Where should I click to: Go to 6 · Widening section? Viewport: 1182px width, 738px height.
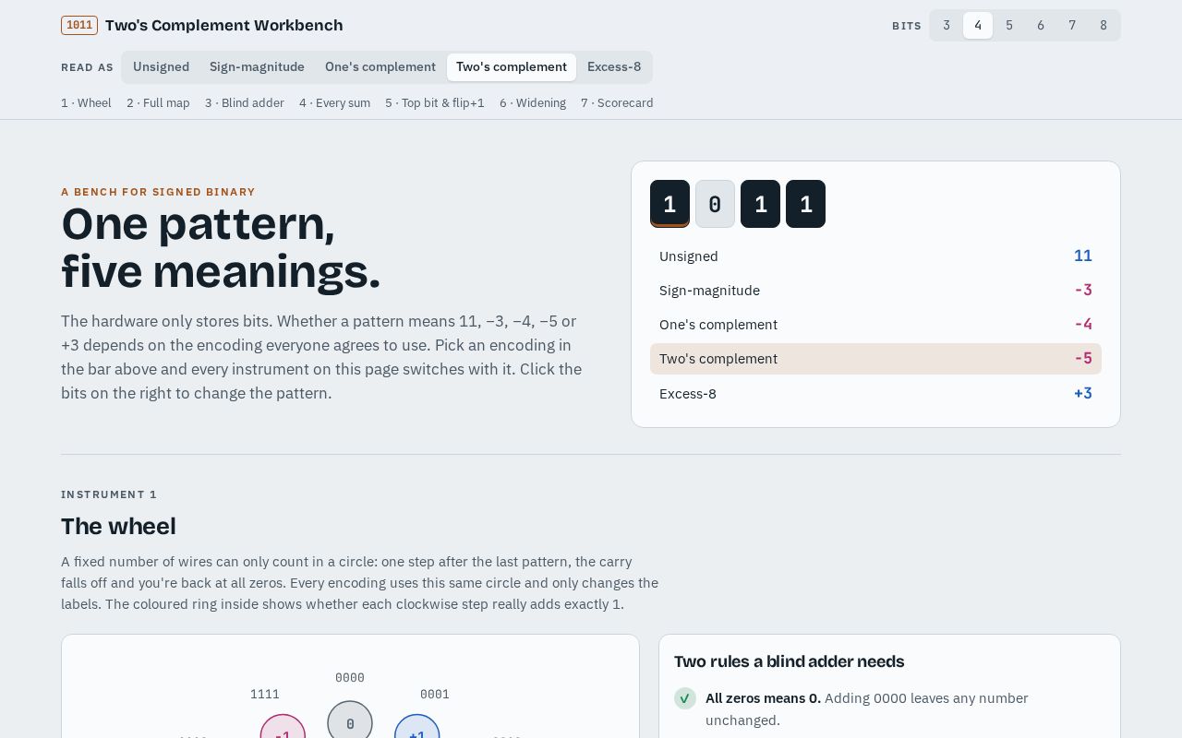coord(533,103)
